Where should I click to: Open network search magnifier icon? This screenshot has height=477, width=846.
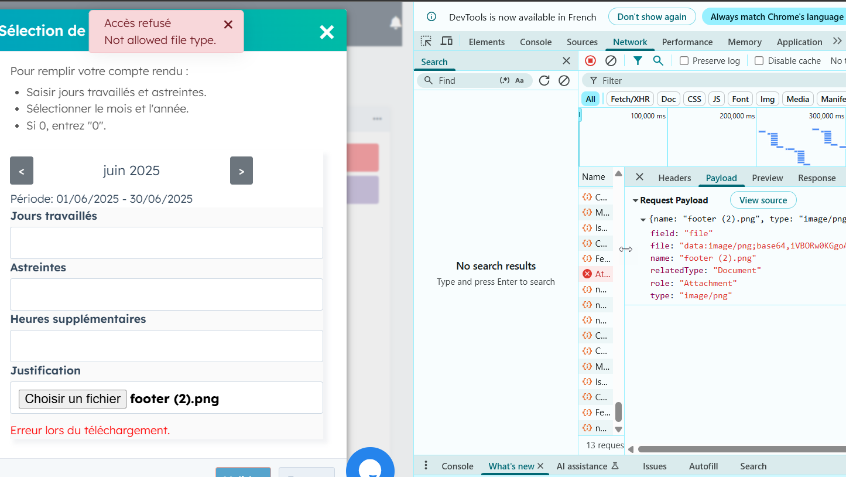coord(658,60)
